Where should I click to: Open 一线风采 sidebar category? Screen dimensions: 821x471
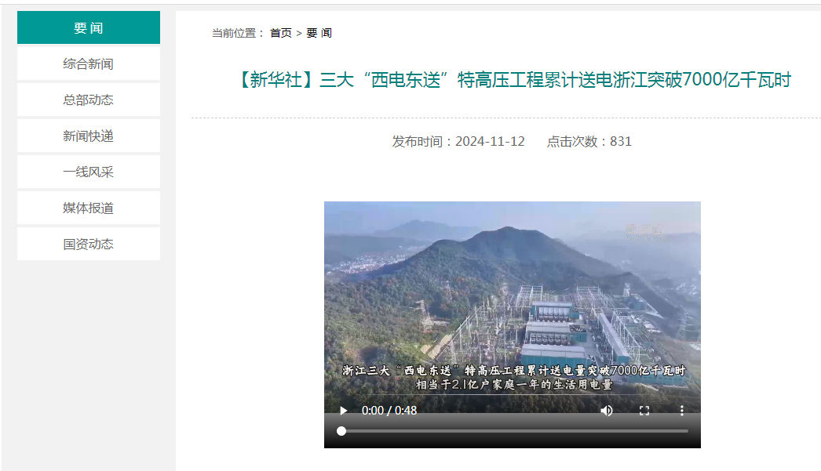89,172
